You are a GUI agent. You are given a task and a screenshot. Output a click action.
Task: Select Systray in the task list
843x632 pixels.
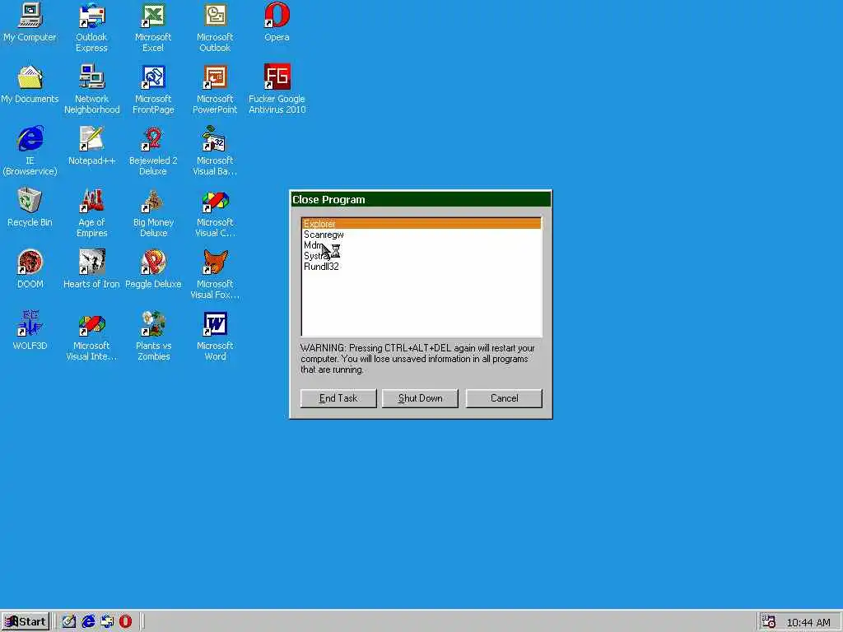421,256
